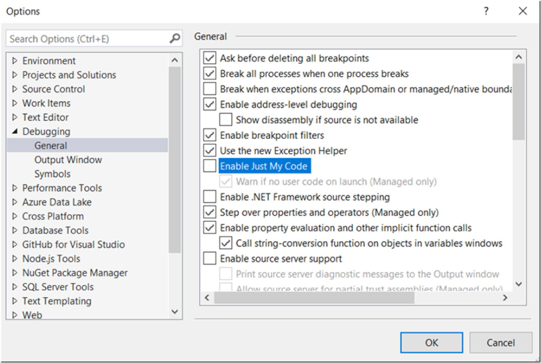Expand GitHub for Visual Studio node

15,244
